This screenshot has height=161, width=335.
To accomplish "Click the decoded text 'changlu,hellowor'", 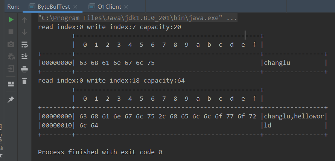I will click(x=294, y=117).
